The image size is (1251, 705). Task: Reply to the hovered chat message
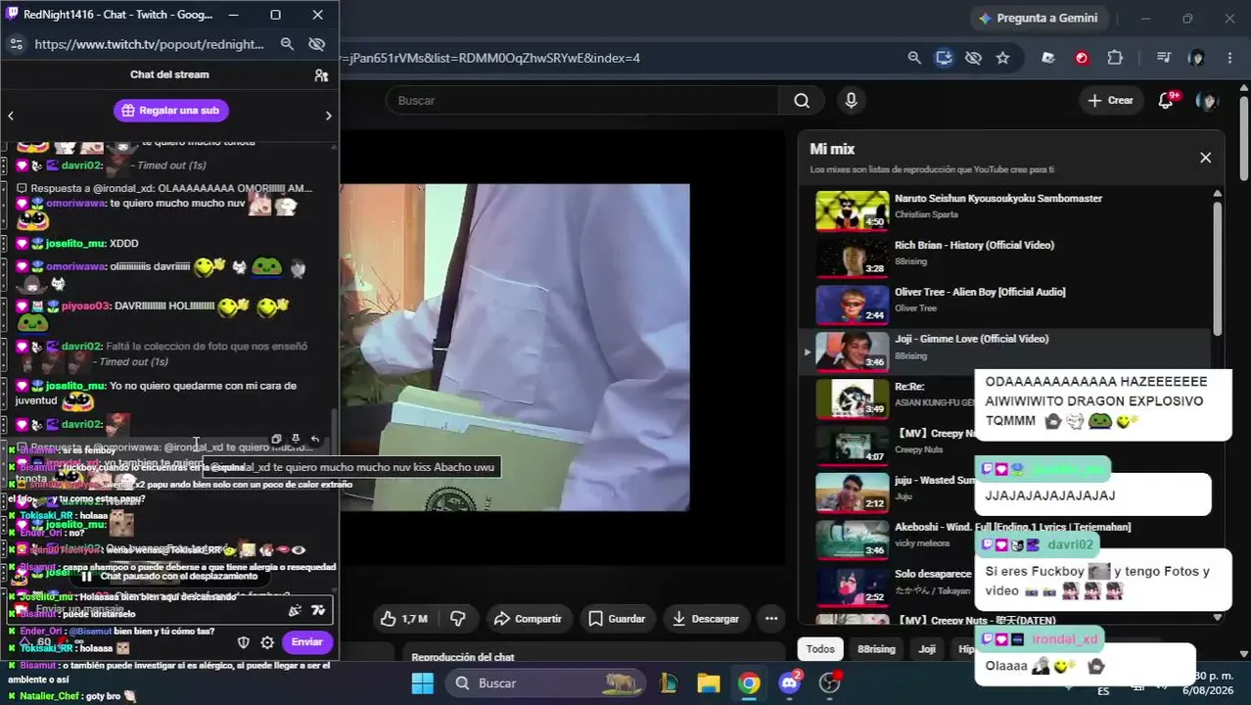point(315,440)
